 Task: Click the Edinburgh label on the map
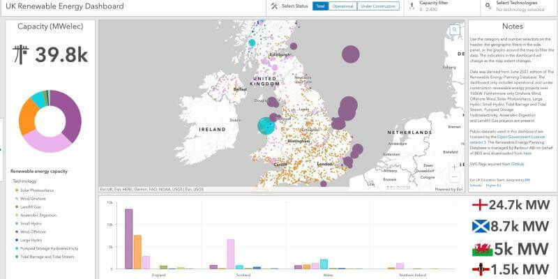(x=280, y=55)
